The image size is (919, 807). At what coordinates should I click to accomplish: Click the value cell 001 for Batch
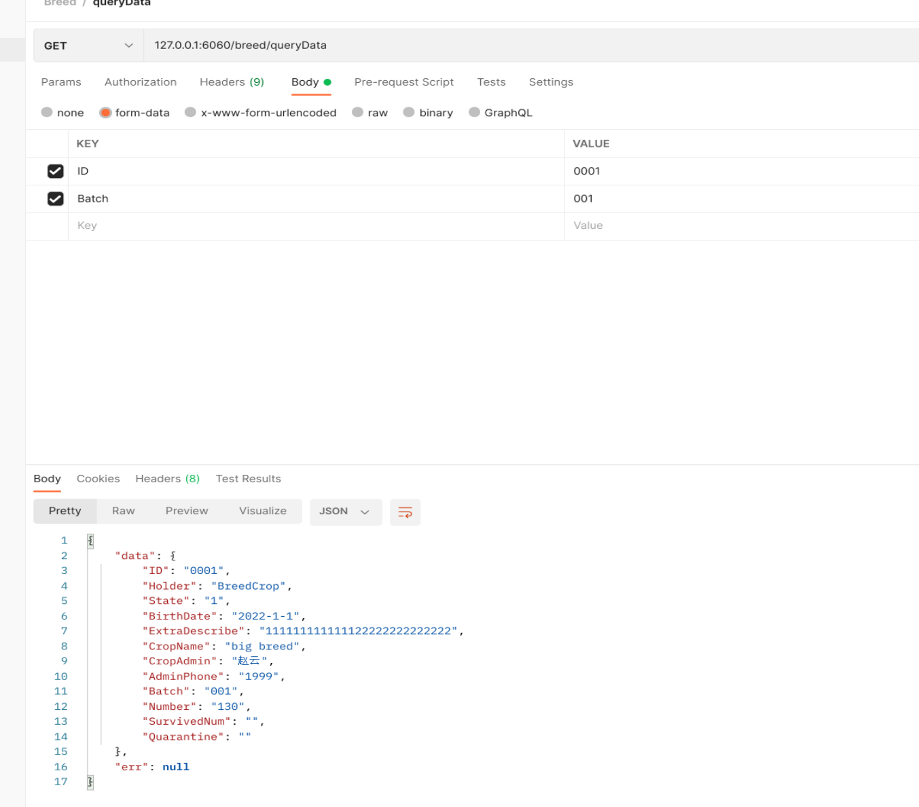[x=742, y=198]
